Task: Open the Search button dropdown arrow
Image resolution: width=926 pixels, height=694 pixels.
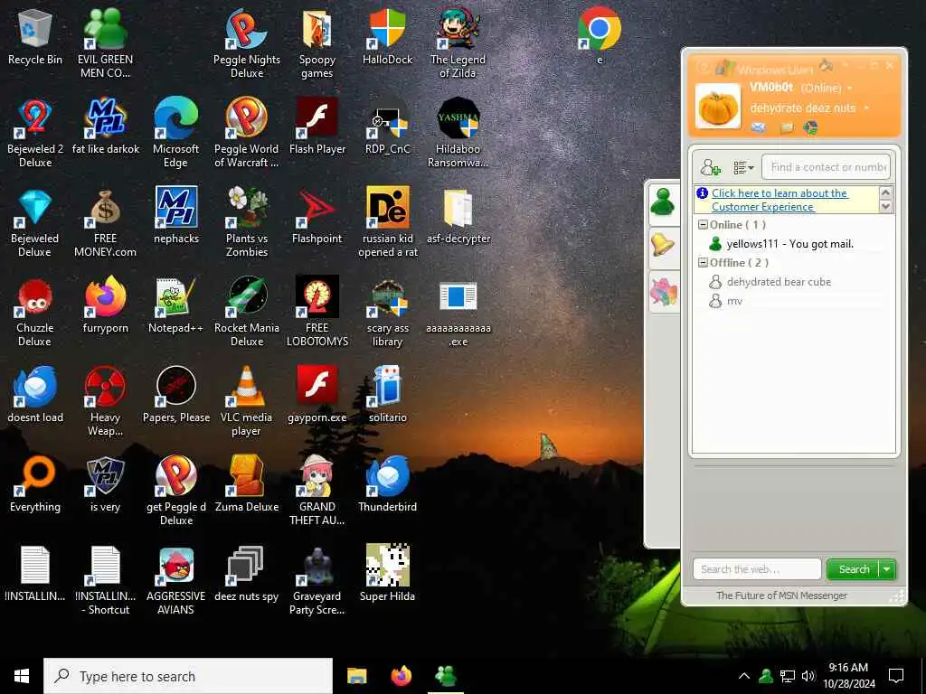Action: (x=887, y=569)
